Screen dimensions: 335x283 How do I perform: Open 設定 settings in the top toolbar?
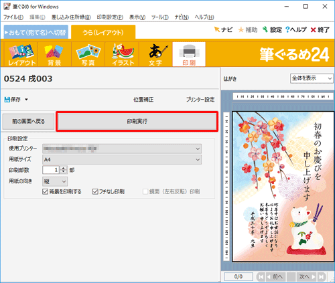[x=272, y=29]
